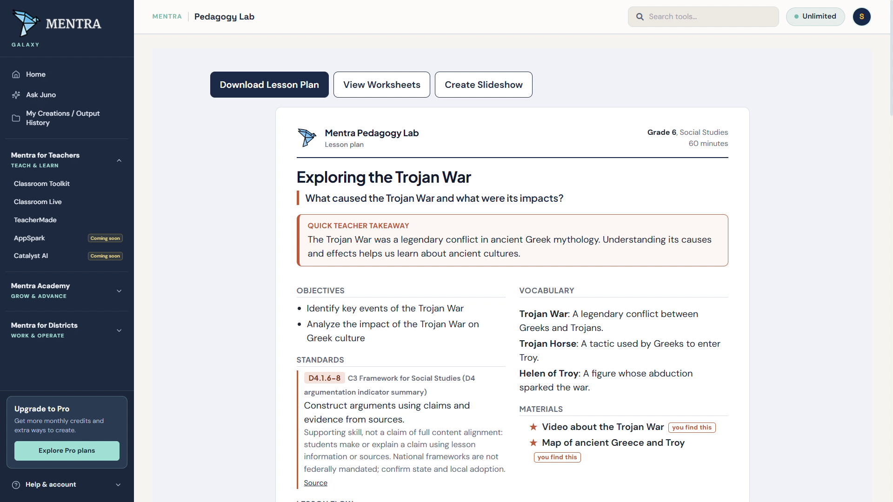Click the Catalyst AI Coming soon badge

(105, 256)
